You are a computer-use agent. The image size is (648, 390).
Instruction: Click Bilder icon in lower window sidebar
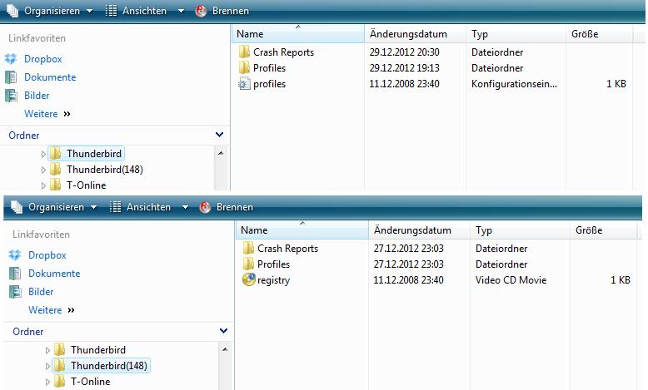pyautogui.click(x=15, y=291)
